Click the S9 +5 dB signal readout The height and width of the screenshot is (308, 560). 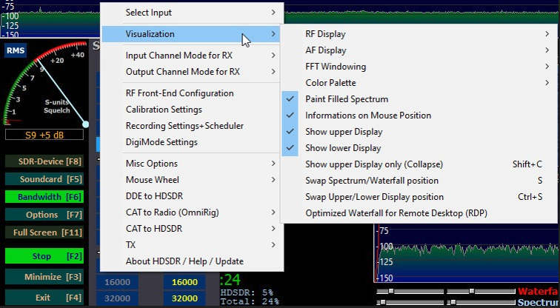tap(44, 135)
